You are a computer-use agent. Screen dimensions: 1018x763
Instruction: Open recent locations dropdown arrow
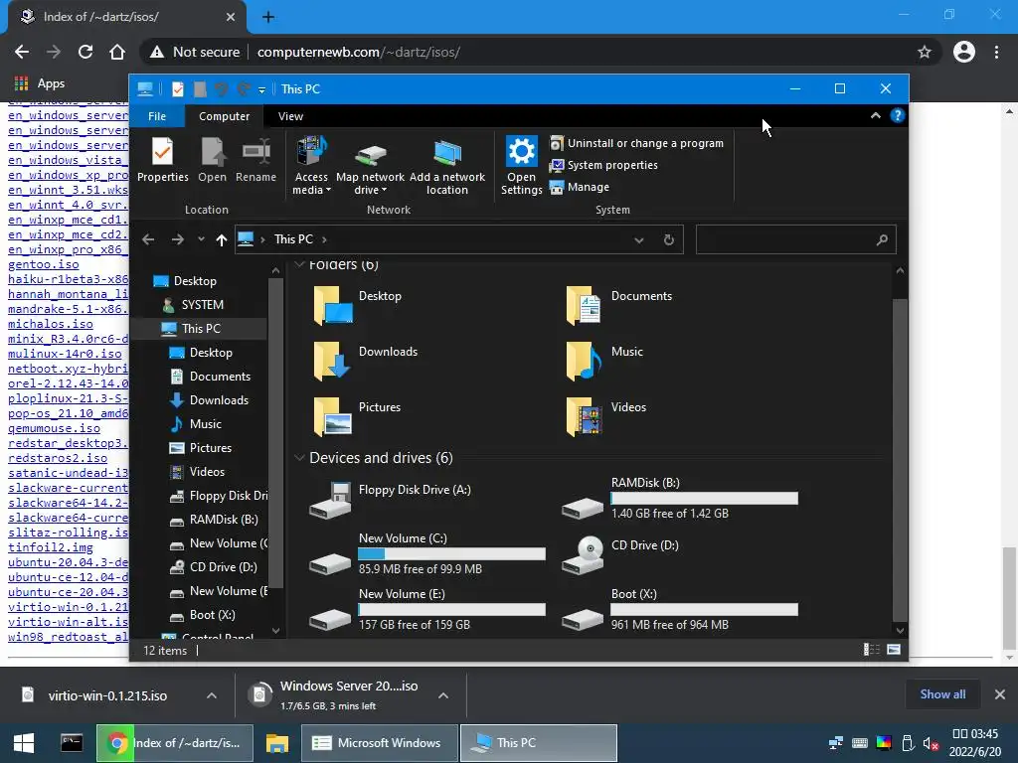tap(201, 239)
